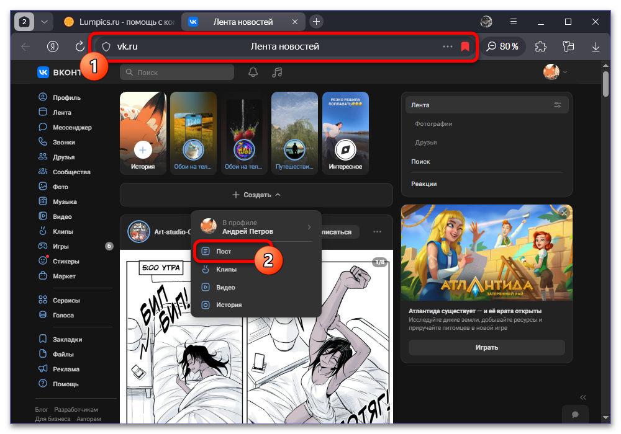Viewport: 621px width, 434px height.
Task: Click the VK Поиск search field
Action: 177,73
